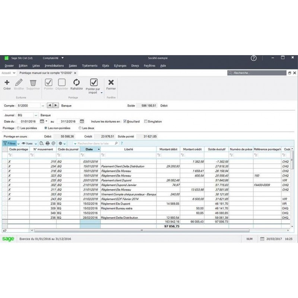This screenshot has height=298, width=298.
Task: Click the Rafraîchir refresh icon
Action: pos(76,82)
